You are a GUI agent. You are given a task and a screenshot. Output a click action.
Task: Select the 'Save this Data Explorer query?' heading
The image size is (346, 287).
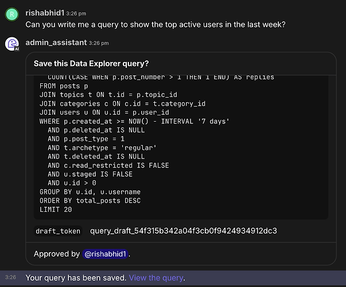coord(91,64)
